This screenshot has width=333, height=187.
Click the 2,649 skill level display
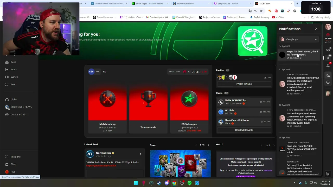[x=196, y=72]
